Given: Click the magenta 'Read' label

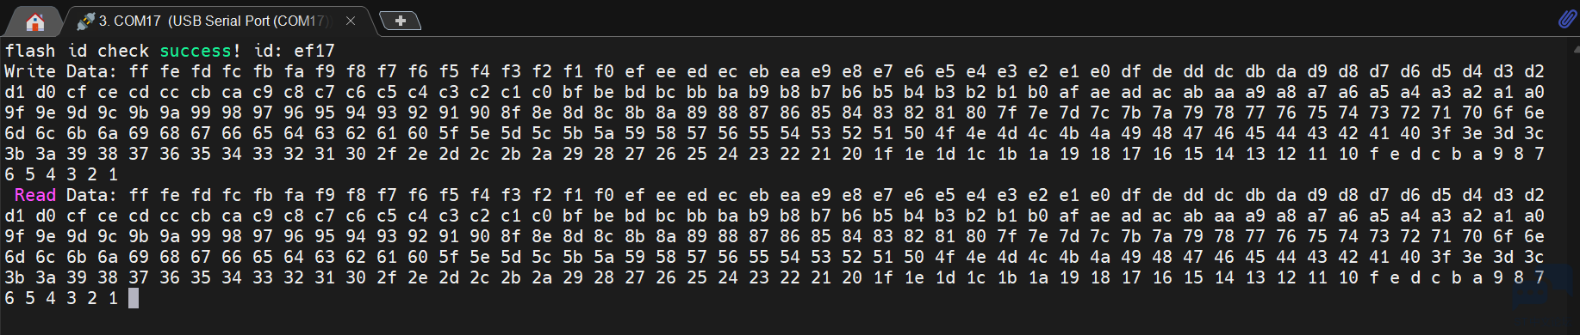Looking at the screenshot, I should (35, 195).
